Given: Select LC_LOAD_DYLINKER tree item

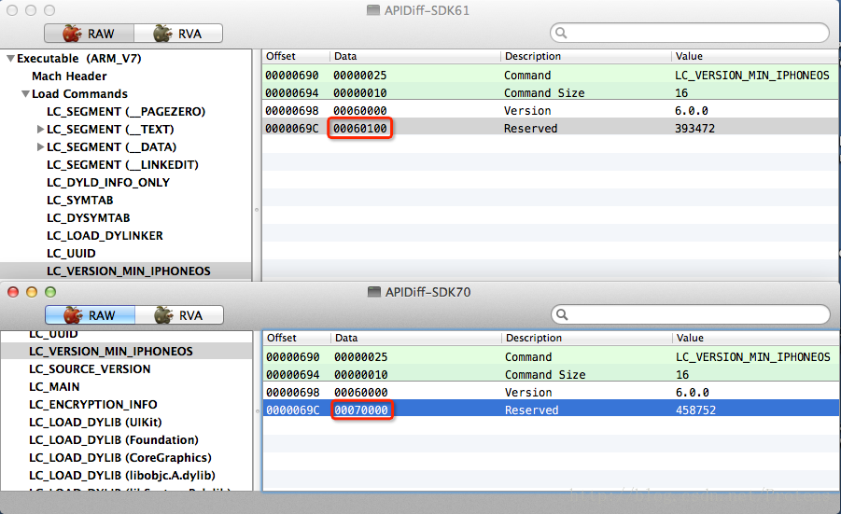Looking at the screenshot, I should point(105,235).
